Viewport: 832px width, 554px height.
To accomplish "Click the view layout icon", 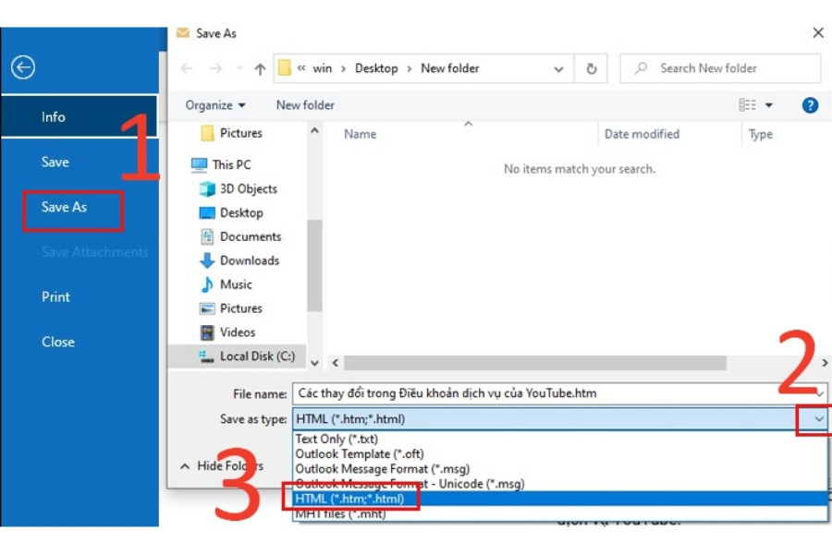I will click(x=748, y=105).
